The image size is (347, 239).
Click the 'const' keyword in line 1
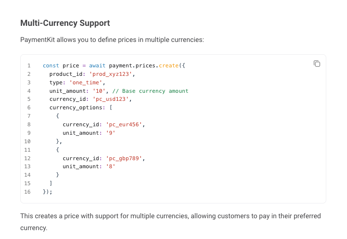coord(51,66)
